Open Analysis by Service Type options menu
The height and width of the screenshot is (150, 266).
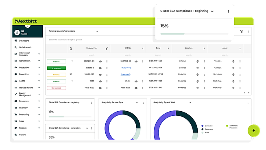tap(144, 103)
